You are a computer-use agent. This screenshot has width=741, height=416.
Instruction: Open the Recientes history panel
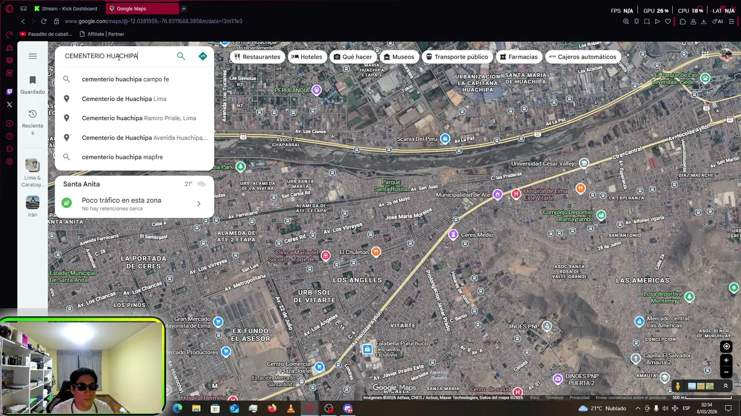[x=32, y=122]
